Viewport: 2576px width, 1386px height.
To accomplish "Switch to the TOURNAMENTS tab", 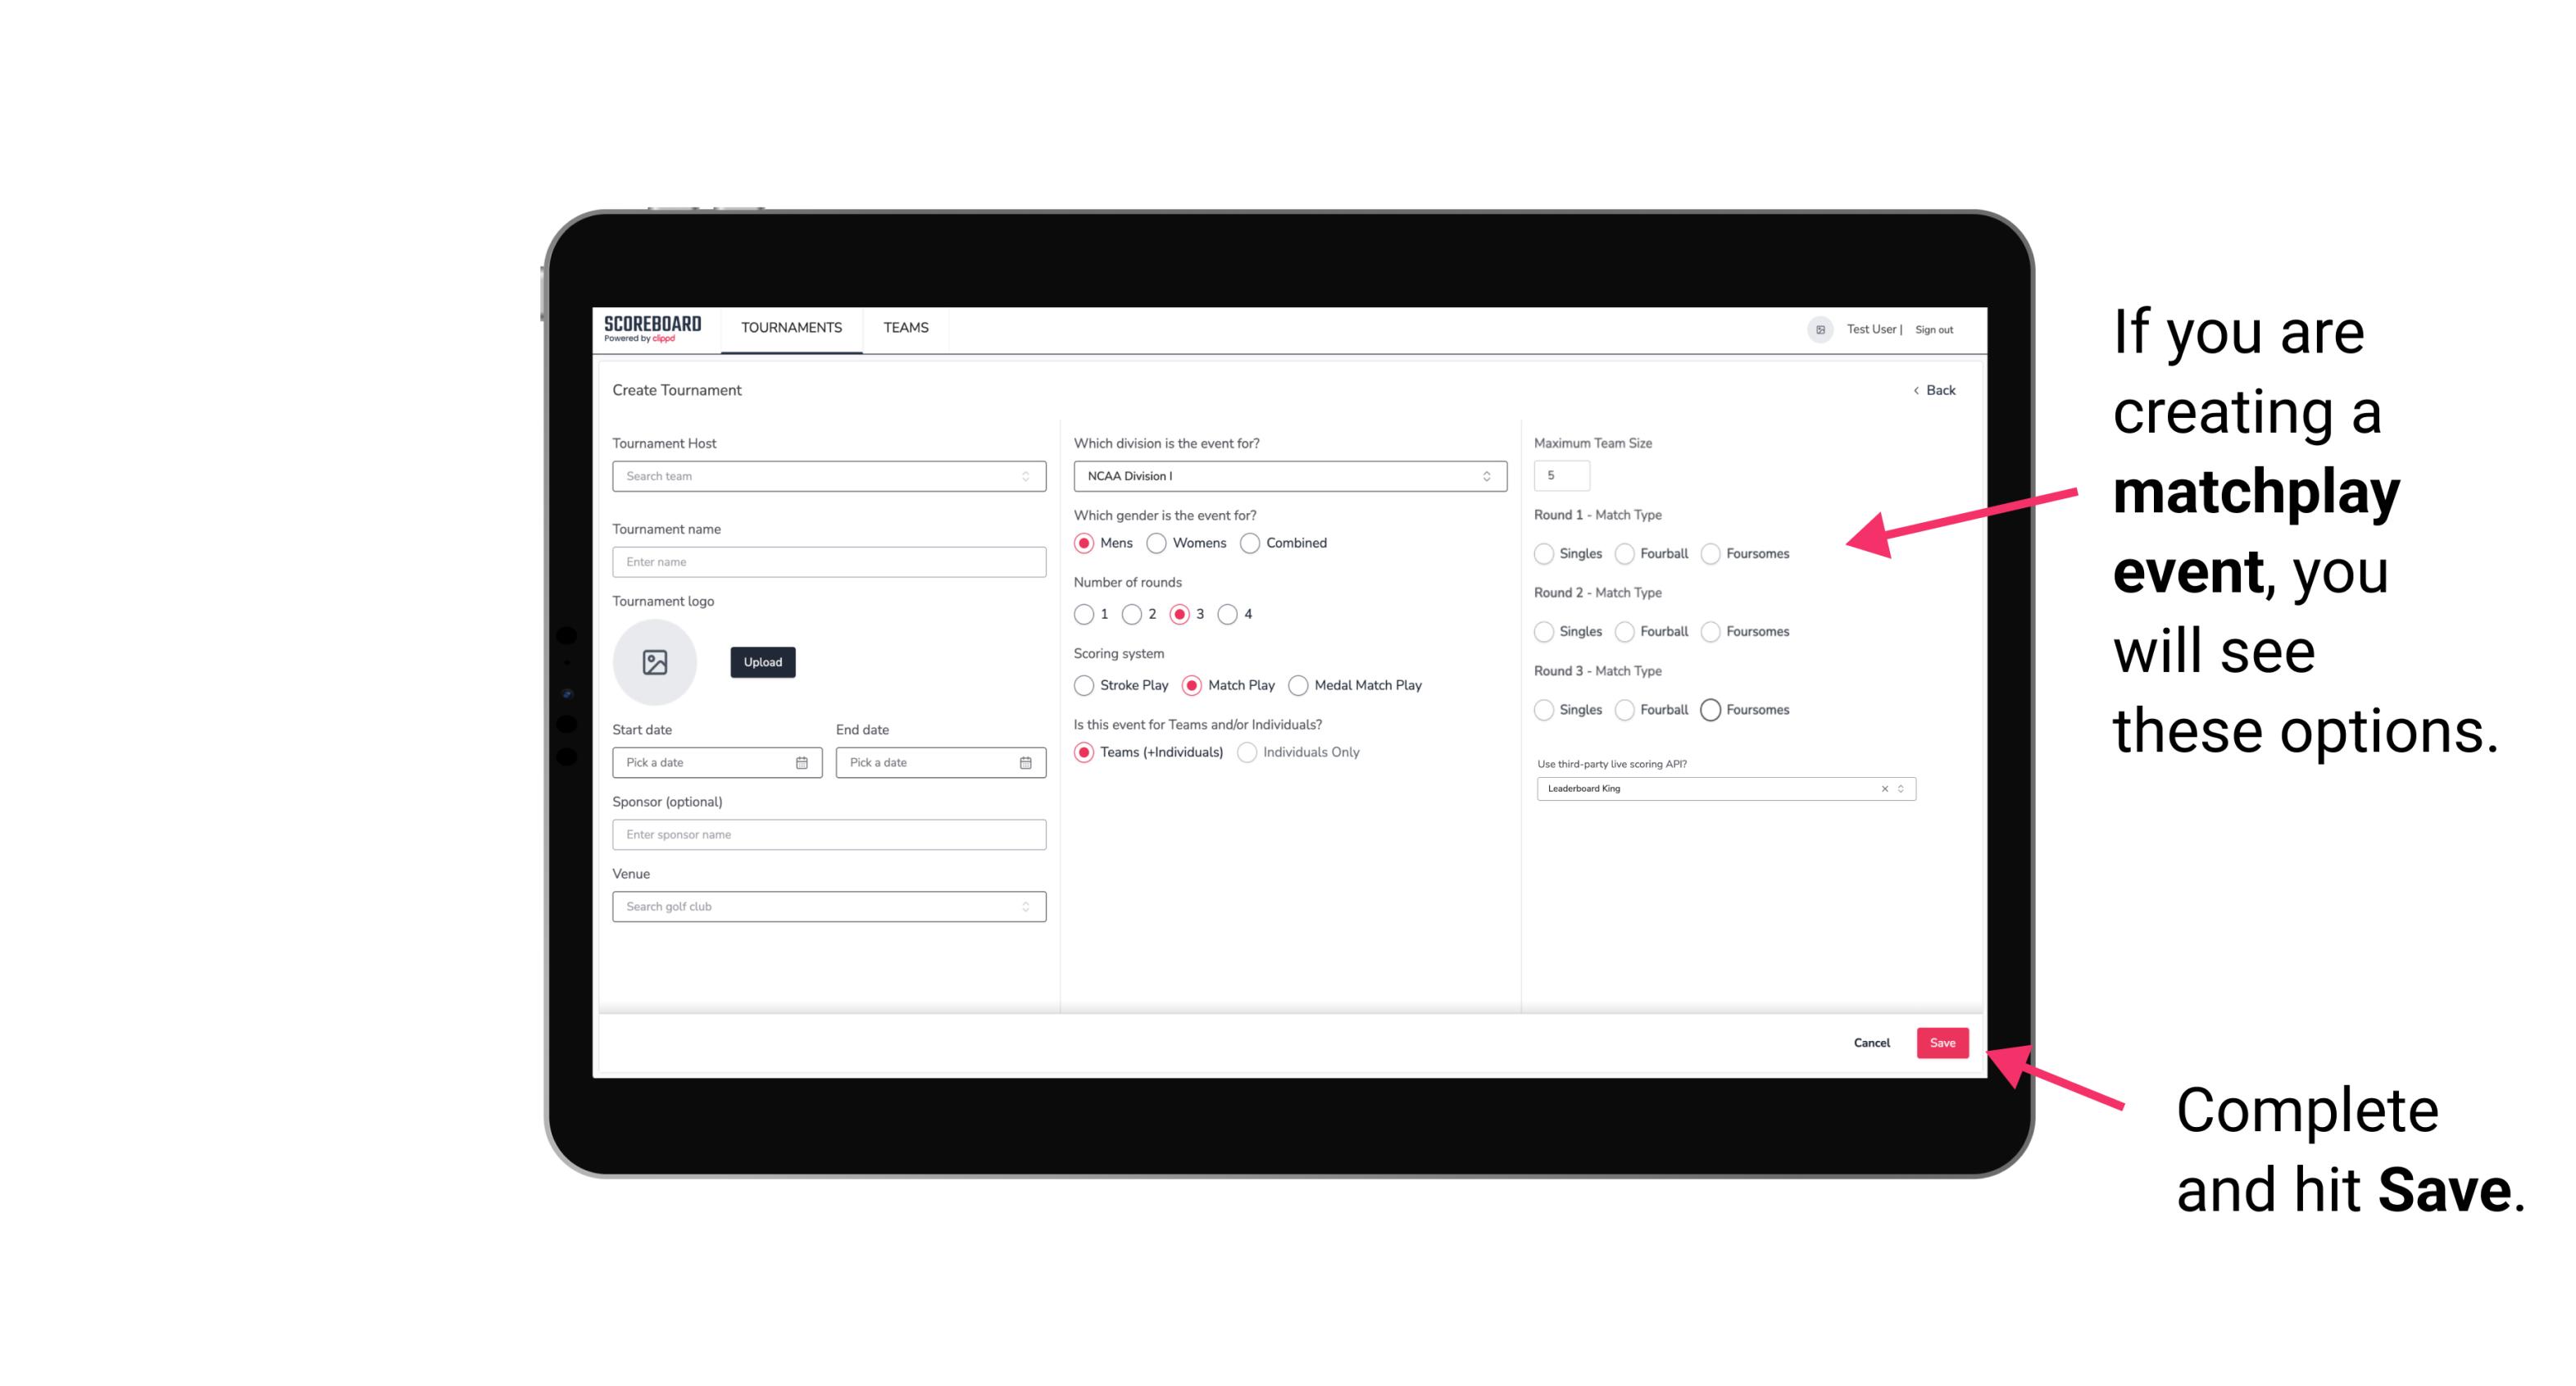I will [790, 328].
